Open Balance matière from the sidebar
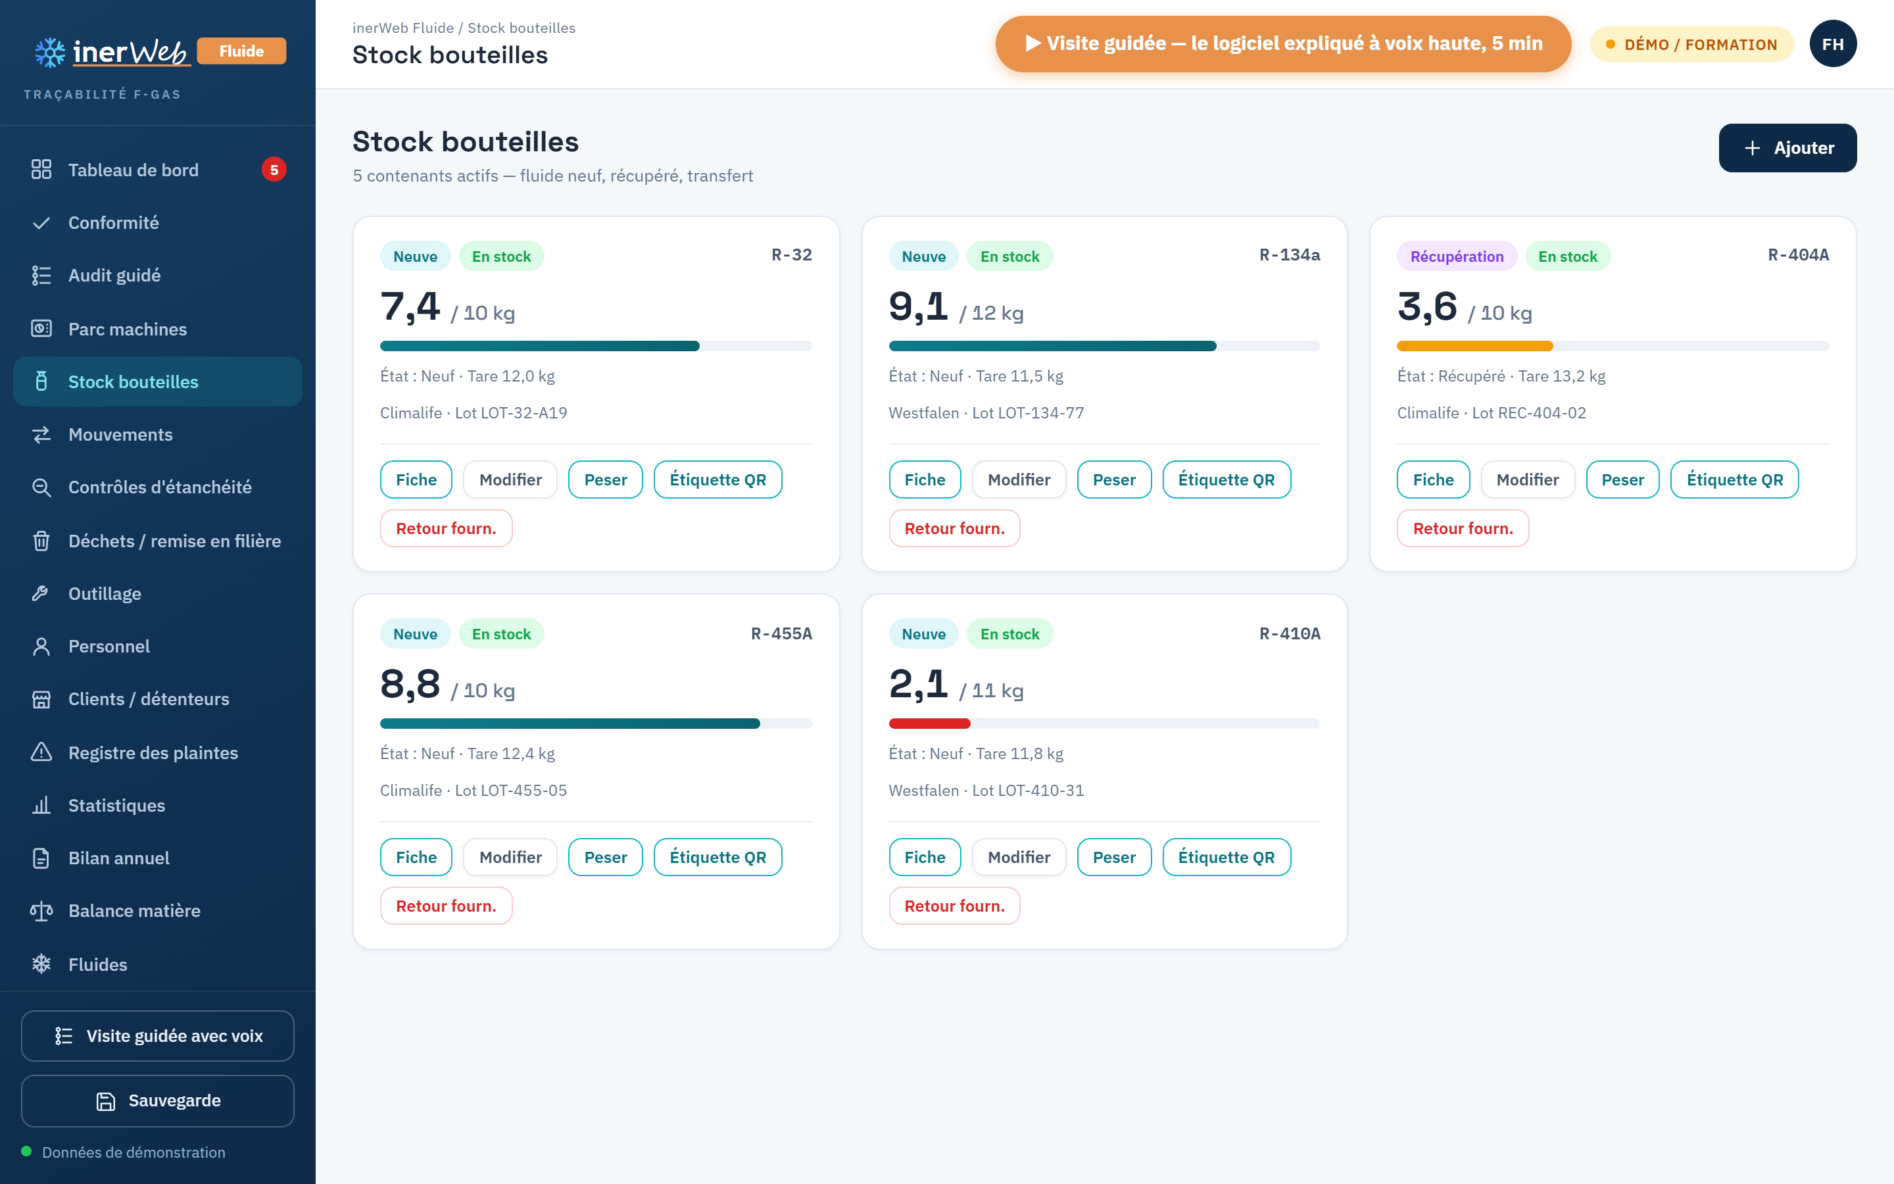1894x1184 pixels. (x=158, y=911)
